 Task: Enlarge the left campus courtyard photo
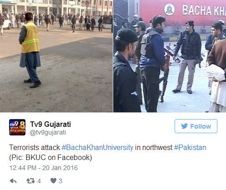56,56
